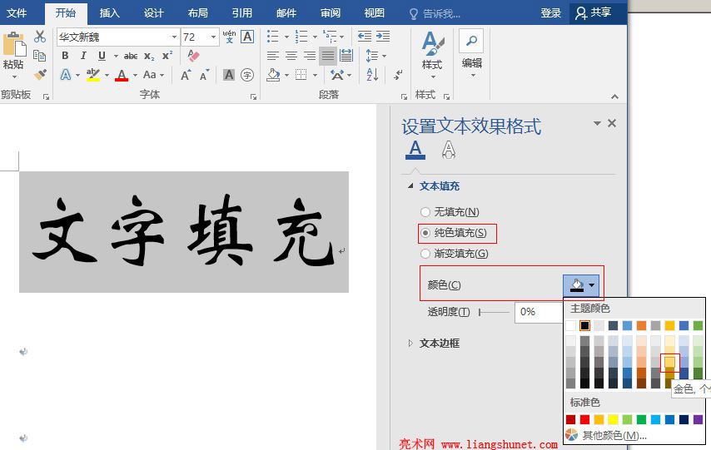Click the Format Painter brush icon
The image size is (711, 450).
tap(40, 74)
